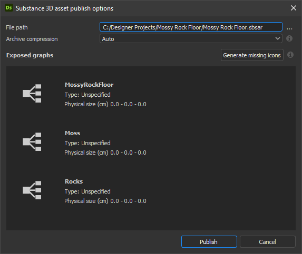Image resolution: width=302 pixels, height=254 pixels.
Task: Click Moss Type: Unspecified text
Action: [87, 143]
